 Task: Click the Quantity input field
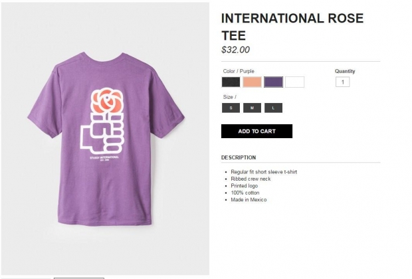pos(342,82)
